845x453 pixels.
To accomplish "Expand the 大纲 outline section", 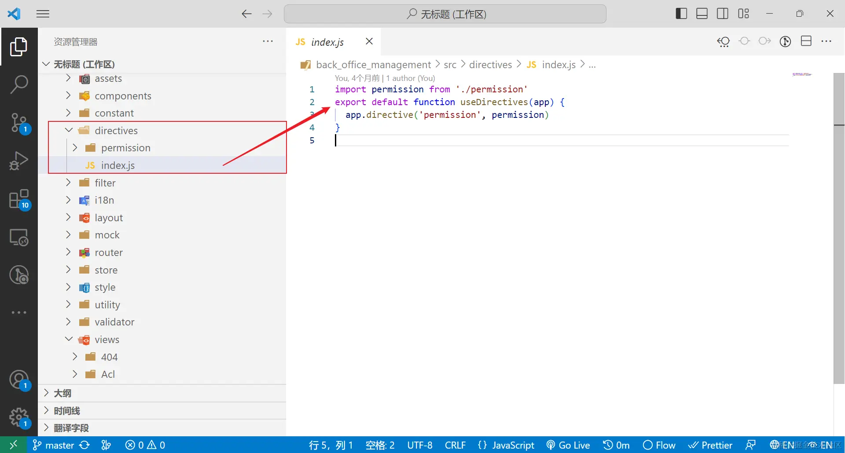I will pos(162,393).
